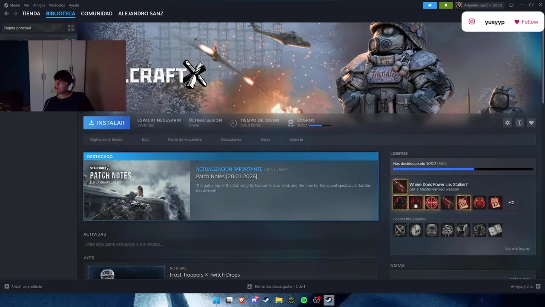This screenshot has width=545, height=307.
Task: Select the locked half-skull achievement icon
Action: coord(416,230)
